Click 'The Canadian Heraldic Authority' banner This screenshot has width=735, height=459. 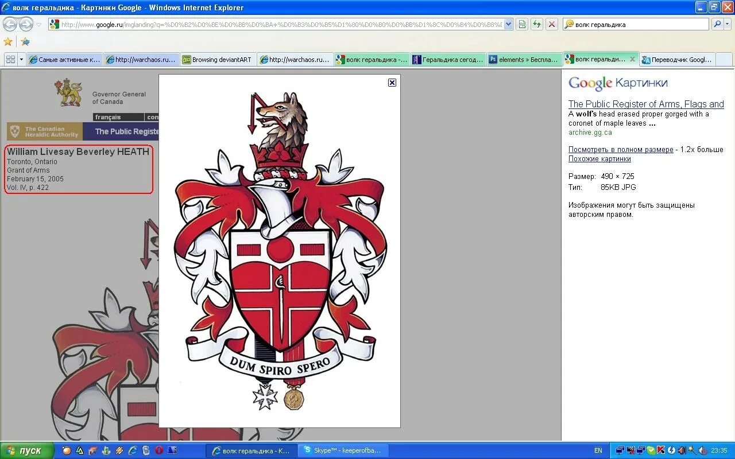(x=45, y=131)
